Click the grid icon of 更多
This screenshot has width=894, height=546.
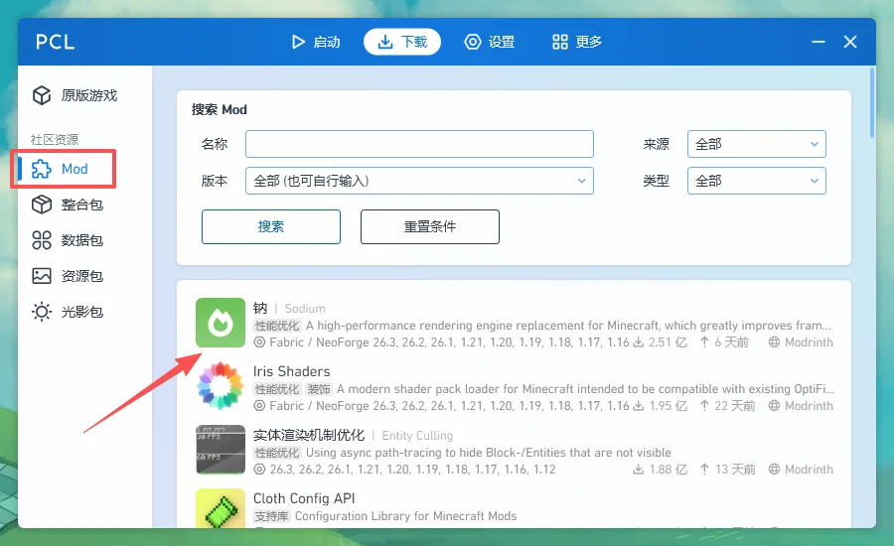560,42
